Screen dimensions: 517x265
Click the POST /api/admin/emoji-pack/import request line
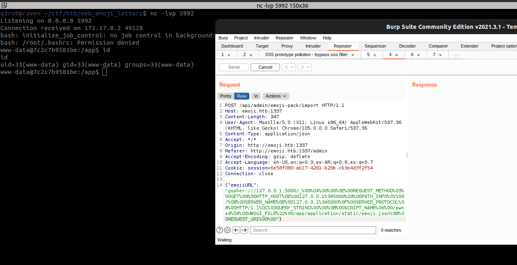(x=284, y=105)
